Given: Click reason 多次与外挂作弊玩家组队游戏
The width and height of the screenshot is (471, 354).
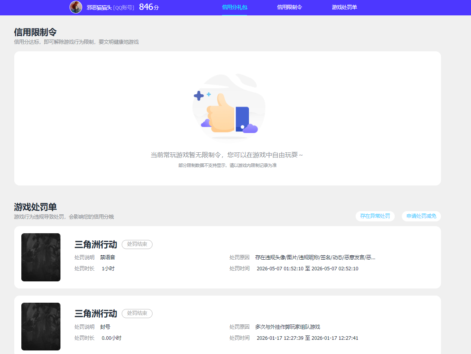Looking at the screenshot, I should click(x=288, y=327).
